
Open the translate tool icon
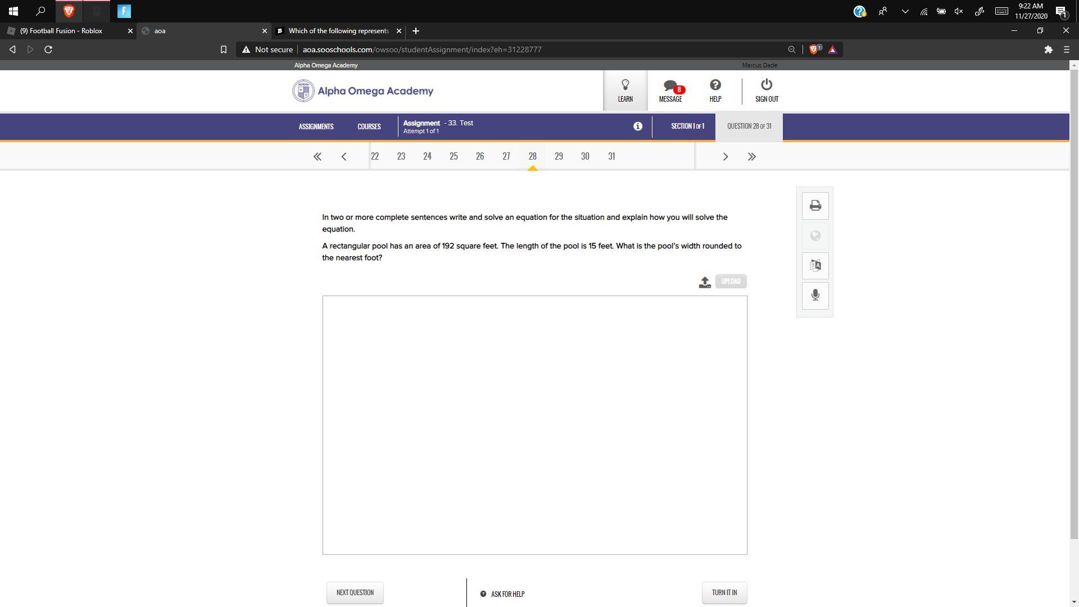[x=815, y=266]
